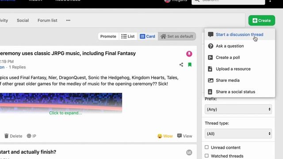Click the Click to expand link
Image resolution: width=283 pixels, height=159 pixels.
click(65, 113)
